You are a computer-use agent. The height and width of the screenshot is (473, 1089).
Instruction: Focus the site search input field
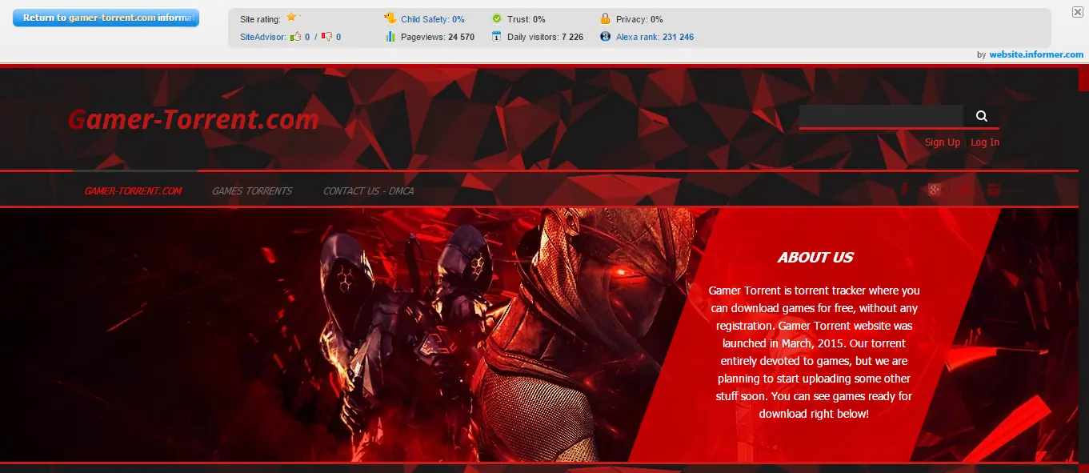coord(882,116)
